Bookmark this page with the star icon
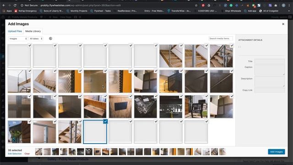Image resolution: width=293 pixels, height=165 pixels. [196, 5]
